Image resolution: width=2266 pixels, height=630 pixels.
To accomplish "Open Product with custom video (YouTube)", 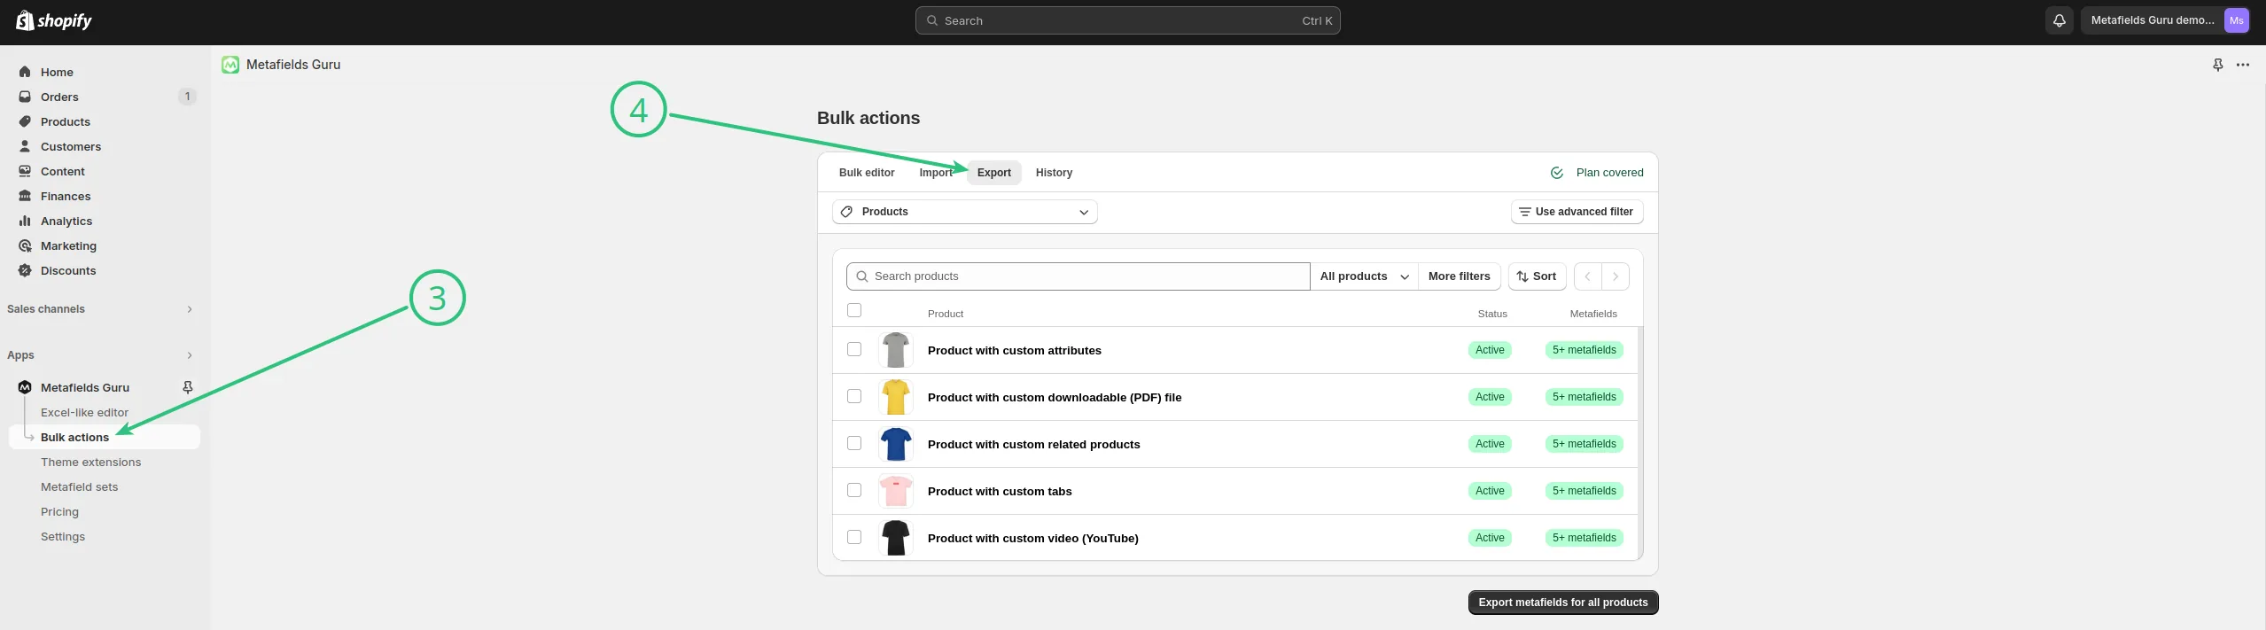I will click(1032, 538).
